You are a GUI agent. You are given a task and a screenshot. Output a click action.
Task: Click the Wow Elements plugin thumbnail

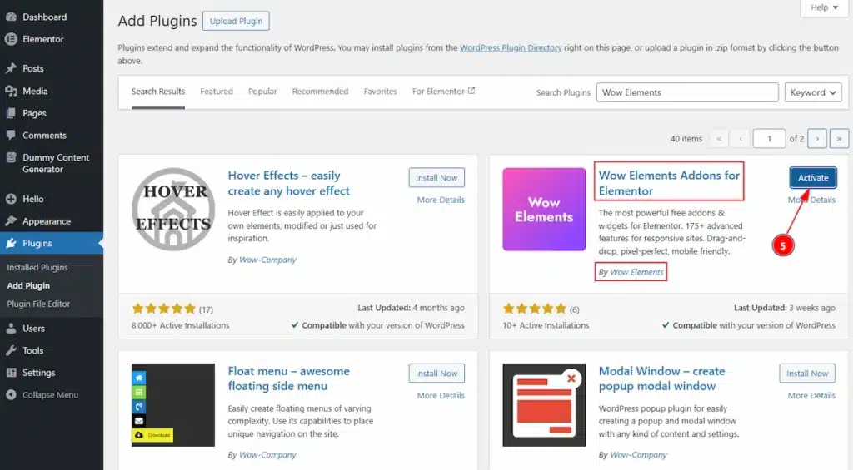(544, 209)
